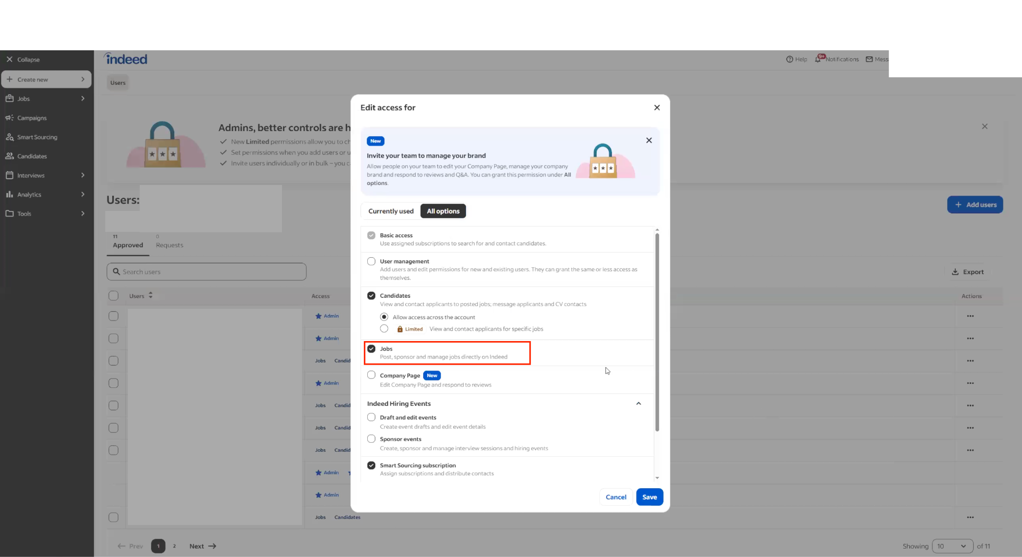Viewport: 1022px width, 557px height.
Task: Click the dialog permissions scrollbar
Action: coord(657,332)
